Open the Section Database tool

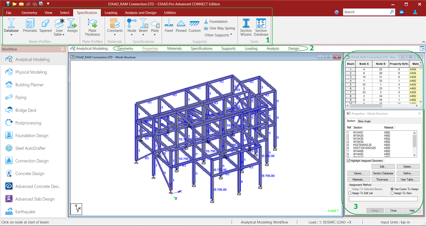(x=261, y=27)
